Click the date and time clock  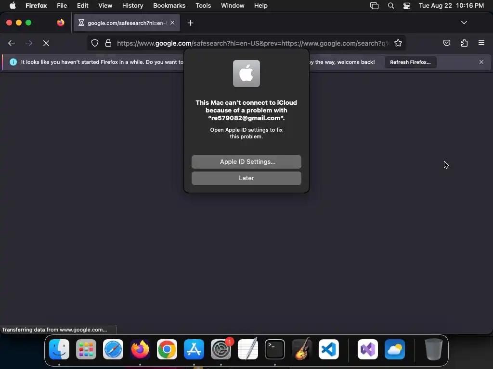(x=451, y=6)
